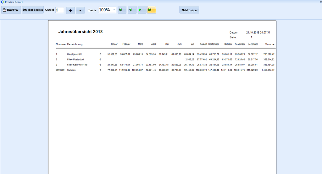This screenshot has width=322, height=174.
Task: Click the November column header
Action: point(240,44)
